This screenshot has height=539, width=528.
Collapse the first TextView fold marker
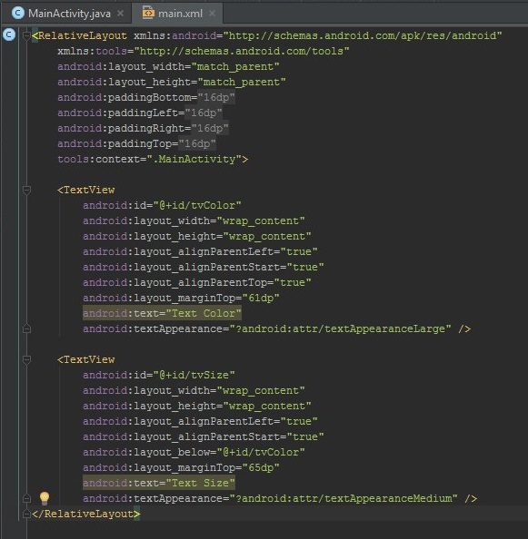click(26, 190)
